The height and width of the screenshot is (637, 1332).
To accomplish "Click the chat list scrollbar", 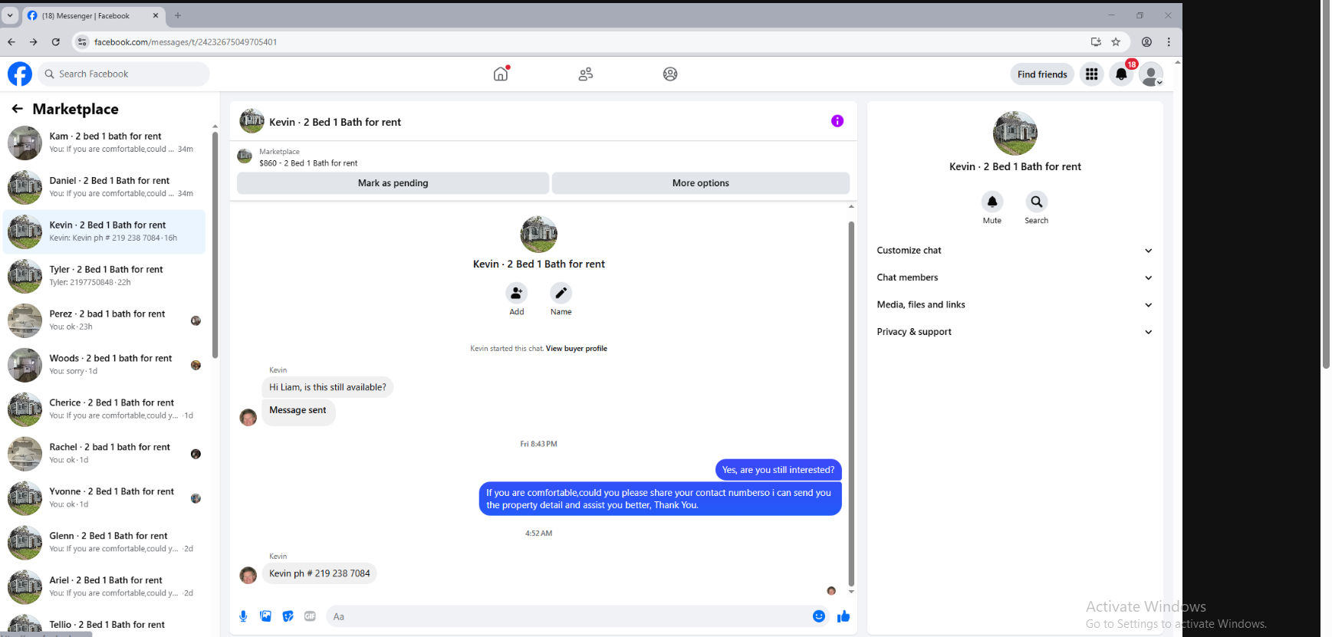I will point(215,245).
